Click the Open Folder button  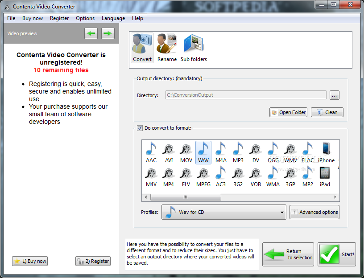pyautogui.click(x=288, y=112)
